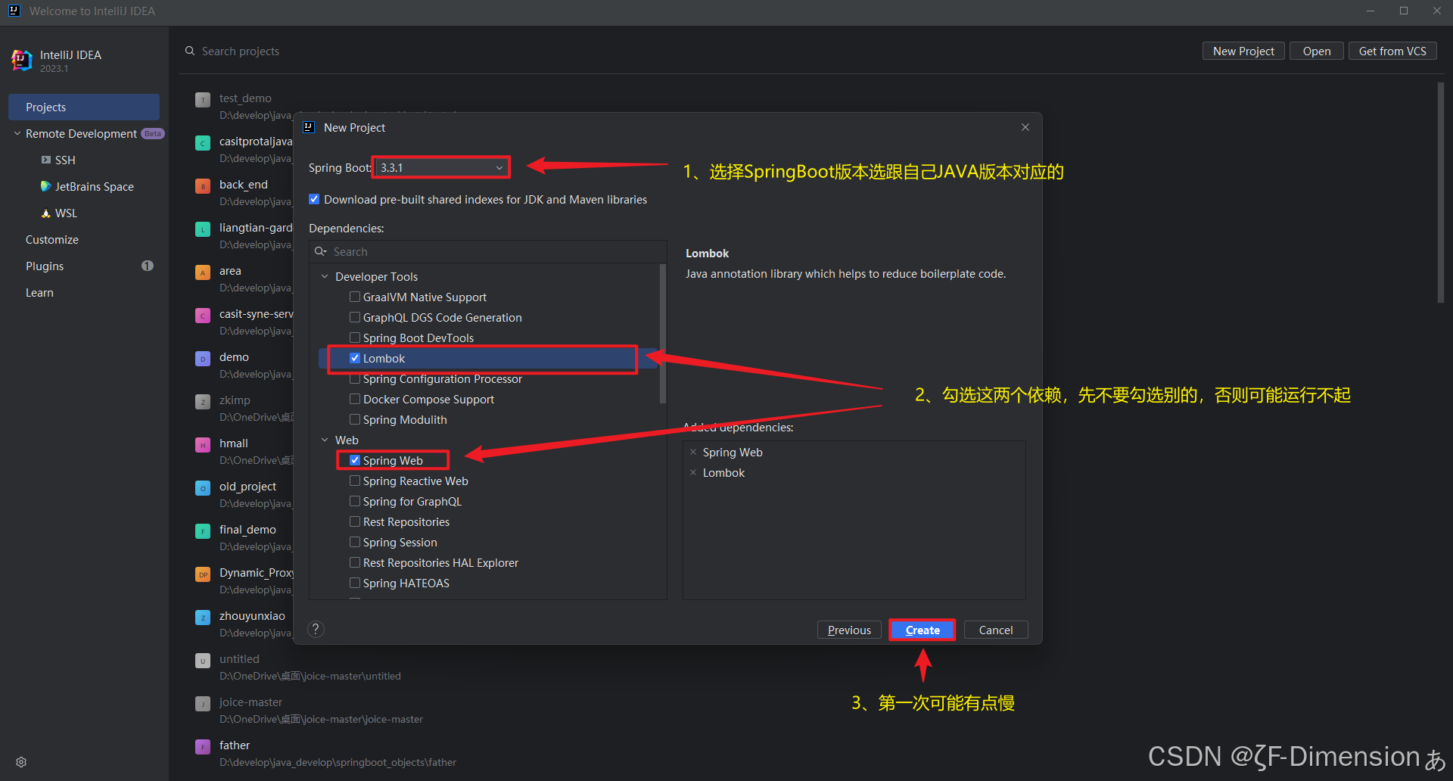Click the New Project button in welcome window
Image resolution: width=1453 pixels, height=781 pixels.
point(1243,51)
